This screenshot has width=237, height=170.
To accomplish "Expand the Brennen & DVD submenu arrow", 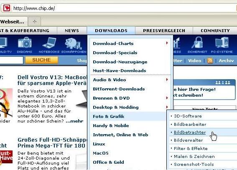I will tap(167, 98).
